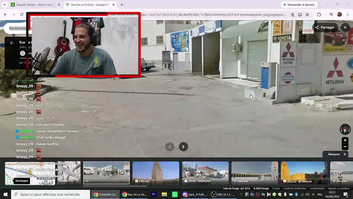Image resolution: width=353 pixels, height=199 pixels.
Task: Open the tab search dropdown arrow
Action: coord(4,5)
